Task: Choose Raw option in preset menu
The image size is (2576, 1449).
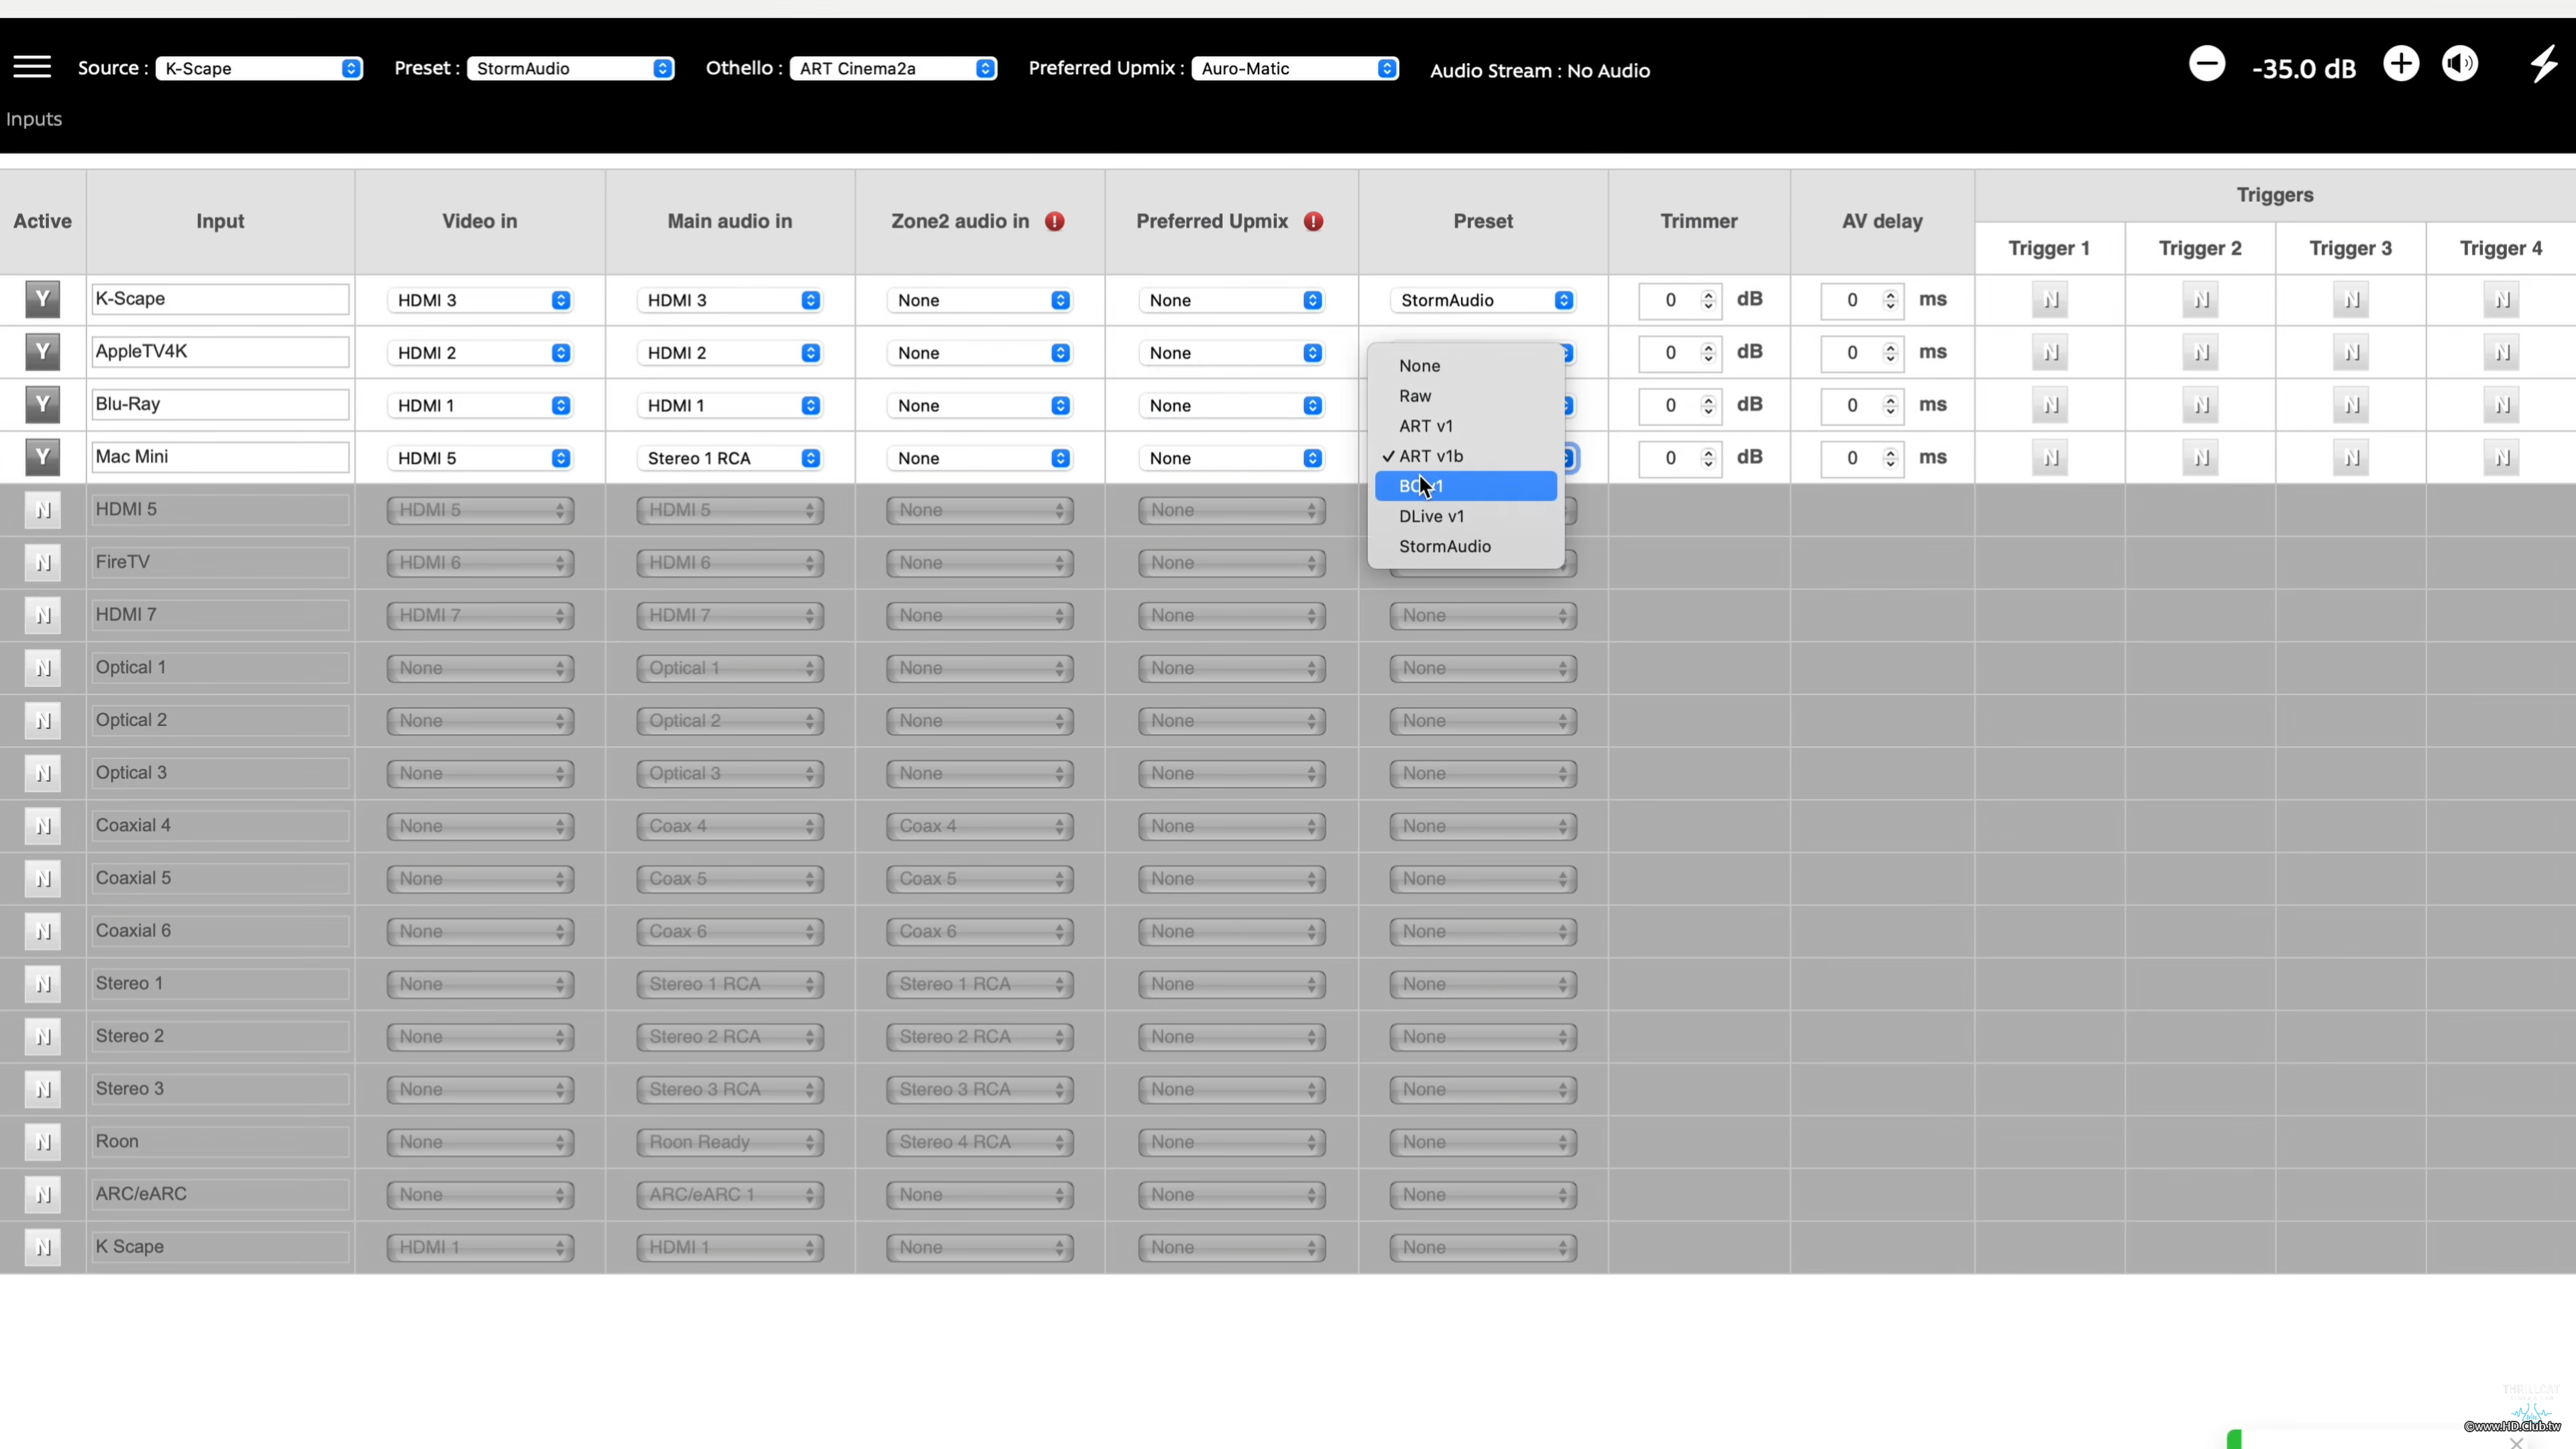Action: 1415,396
